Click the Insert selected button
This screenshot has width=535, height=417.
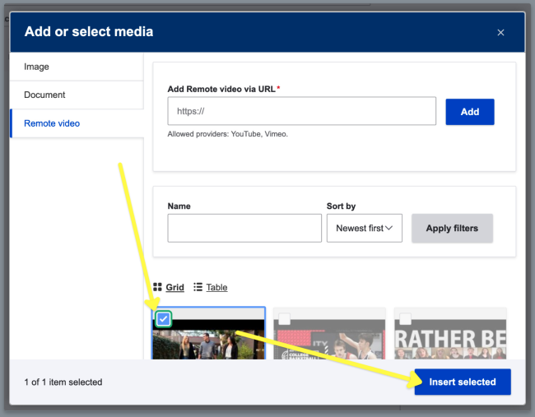[462, 382]
